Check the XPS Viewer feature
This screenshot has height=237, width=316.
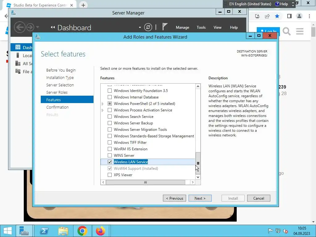pos(110,175)
